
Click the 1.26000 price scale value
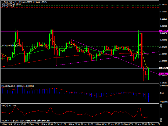coord(164,5)
